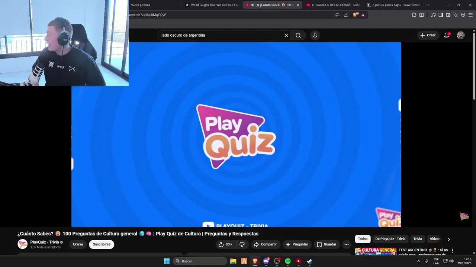Close the ¿Cuánto Sabes? tab
This screenshot has width=476, height=267.
tap(298, 5)
